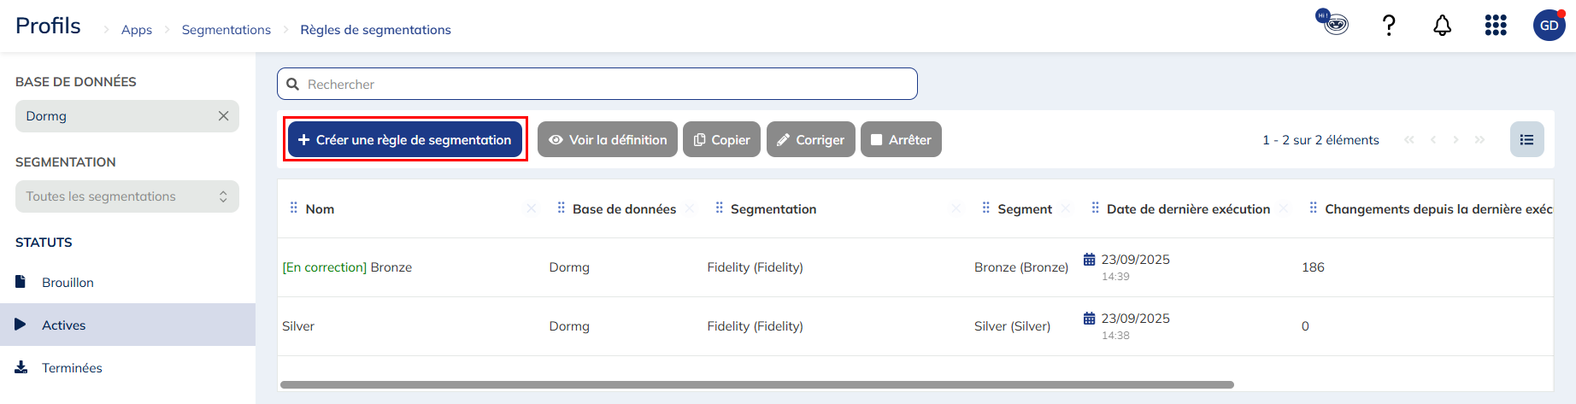1576x404 pixels.
Task: Select the Brouillon status filter
Action: click(68, 283)
